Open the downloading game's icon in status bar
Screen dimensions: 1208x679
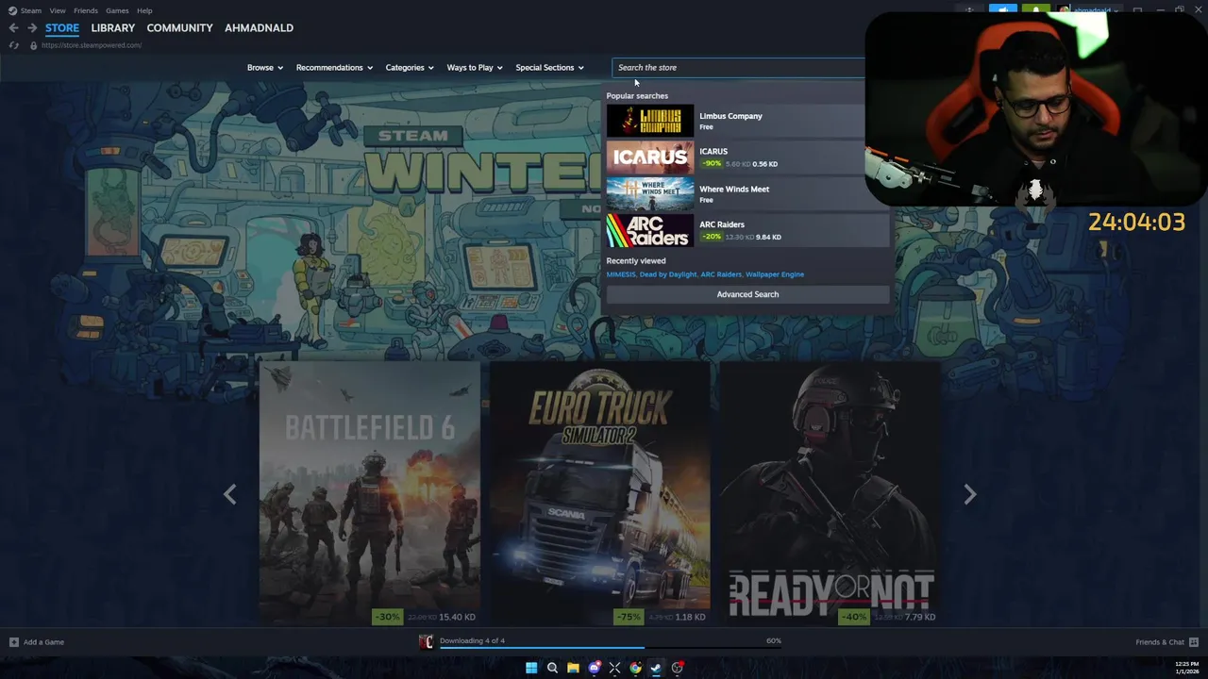(426, 642)
